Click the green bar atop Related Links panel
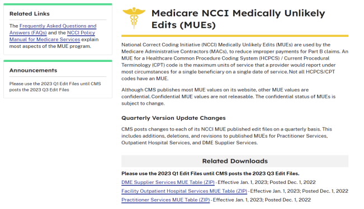This screenshot has height=209, width=364. [x=58, y=4]
